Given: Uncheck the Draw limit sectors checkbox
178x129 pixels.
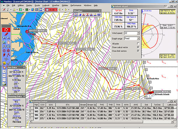Looking at the screenshot, I should click(138, 51).
